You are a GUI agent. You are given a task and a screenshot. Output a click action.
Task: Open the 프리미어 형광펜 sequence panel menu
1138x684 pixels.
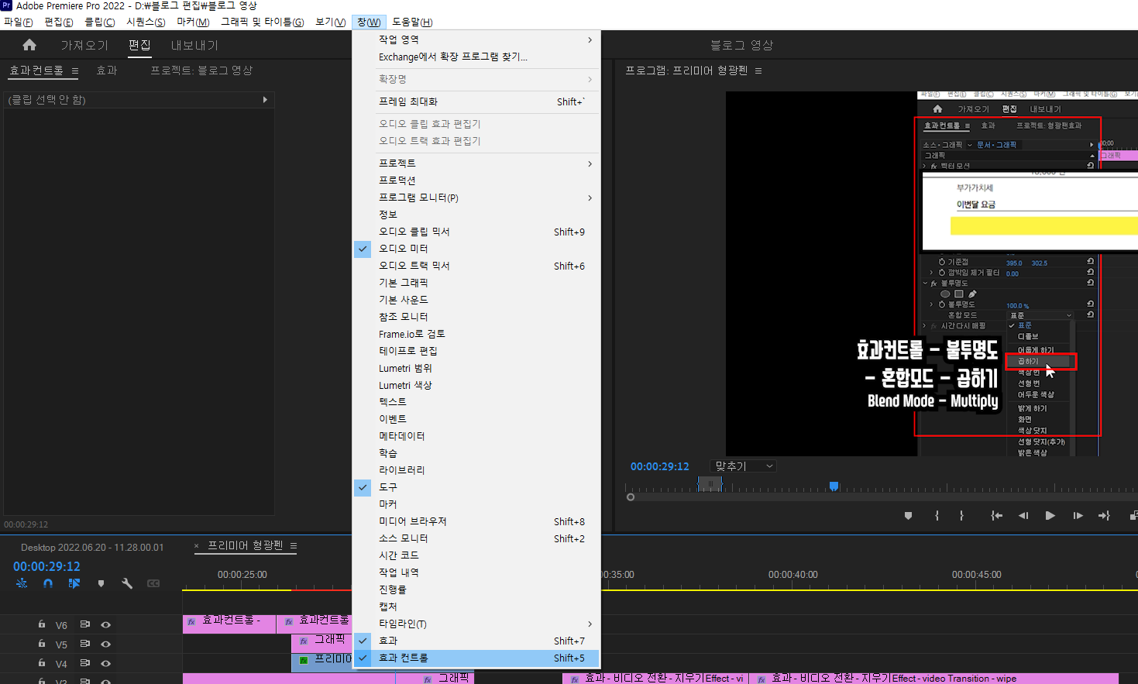pos(294,546)
